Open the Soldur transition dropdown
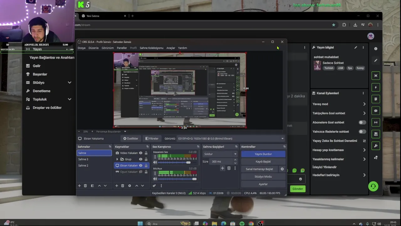 tap(220, 154)
